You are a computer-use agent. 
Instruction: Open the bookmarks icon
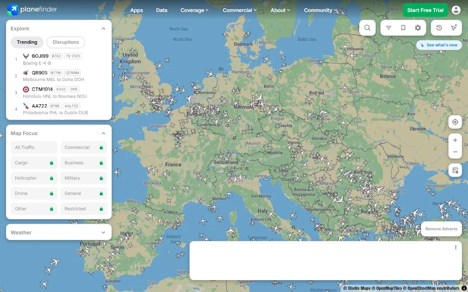403,28
